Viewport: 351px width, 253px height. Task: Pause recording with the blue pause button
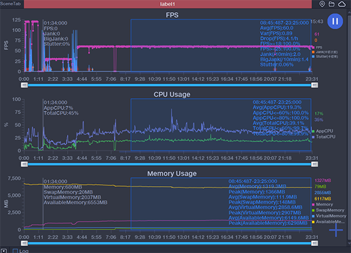pos(335,21)
